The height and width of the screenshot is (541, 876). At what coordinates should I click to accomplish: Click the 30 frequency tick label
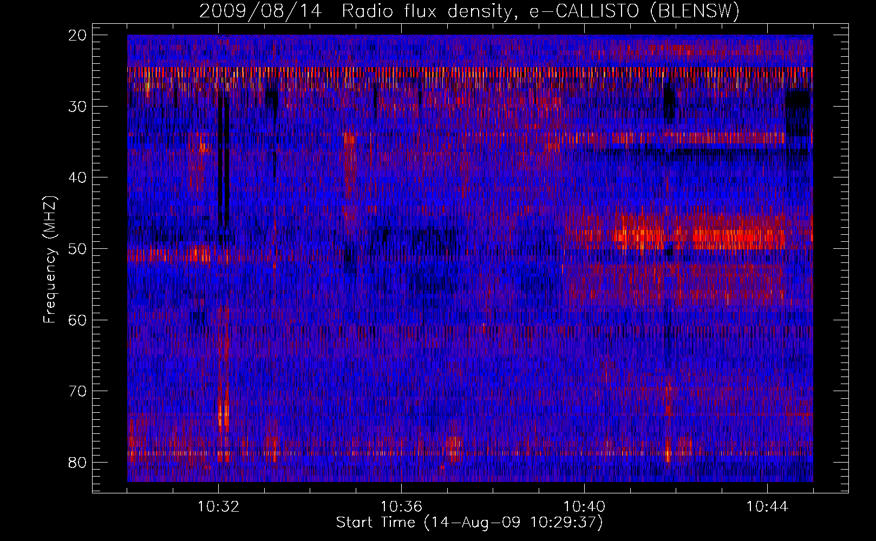[78, 106]
